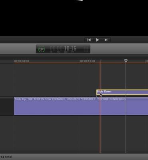Jump to the previous edit point
Image resolution: width=148 pixels, height=160 pixels.
click(89, 40)
